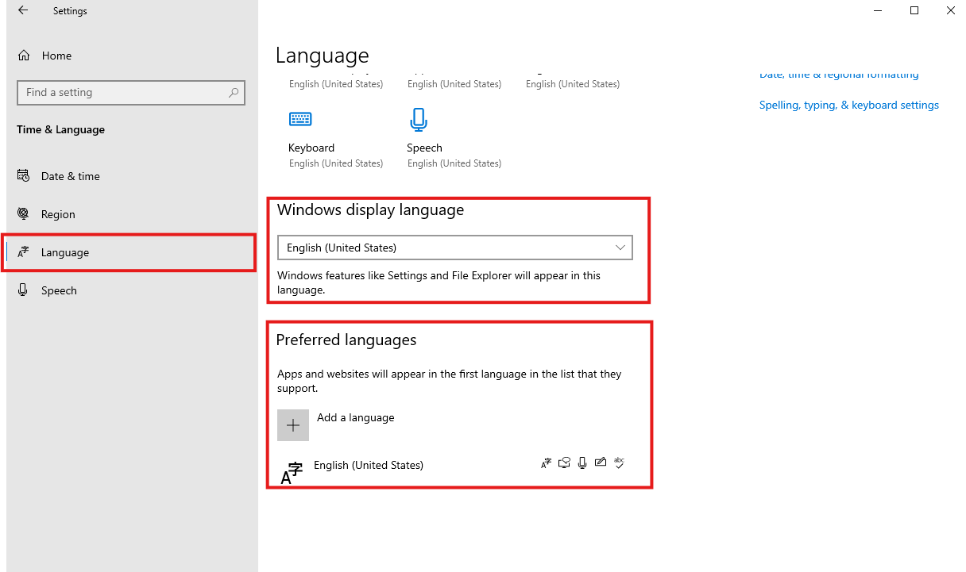966x572 pixels.
Task: Click the text-to-speech icon in the English row
Action: tap(564, 463)
